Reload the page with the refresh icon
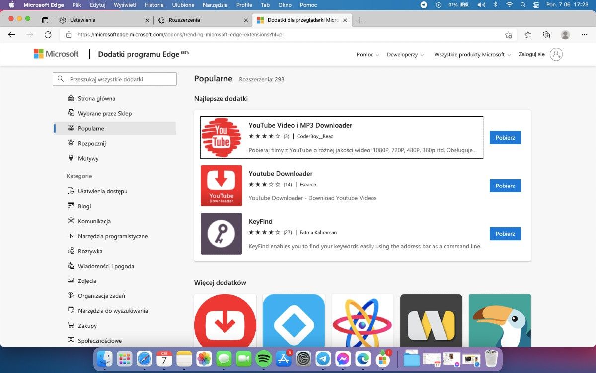Screen dimensions: 596x373 coord(48,35)
